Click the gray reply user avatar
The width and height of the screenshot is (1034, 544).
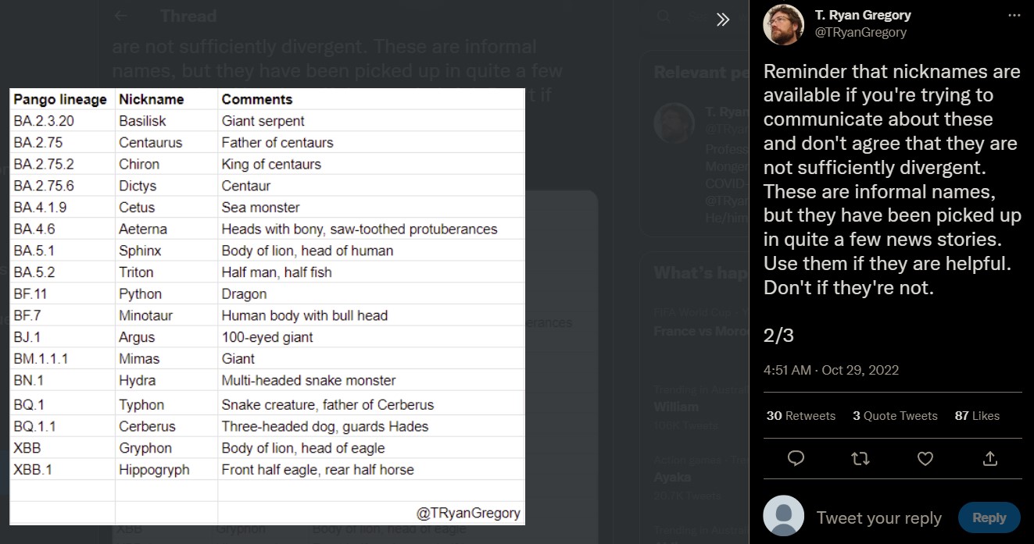[783, 516]
